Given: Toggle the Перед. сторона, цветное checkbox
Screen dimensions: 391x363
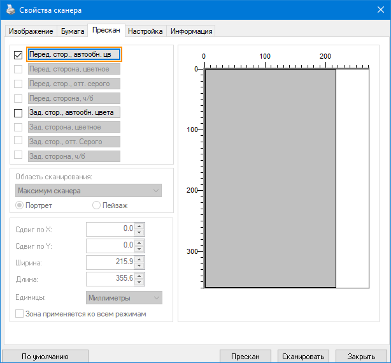Looking at the screenshot, I should pyautogui.click(x=18, y=69).
